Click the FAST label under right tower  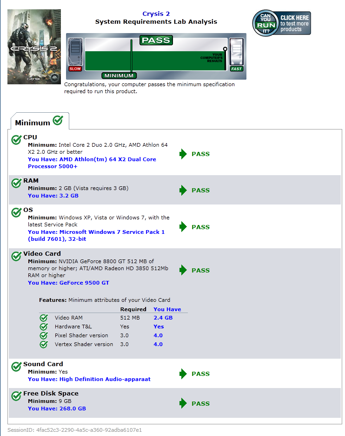tap(237, 68)
